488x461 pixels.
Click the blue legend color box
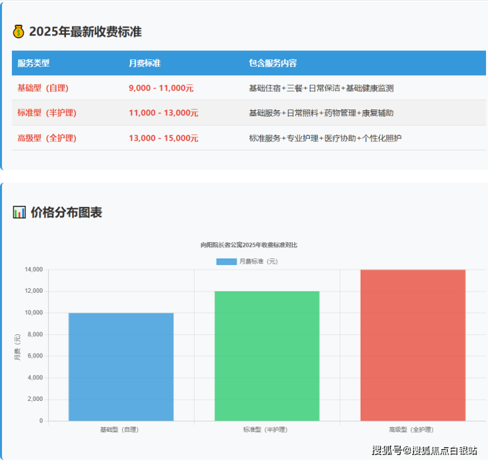tap(226, 262)
